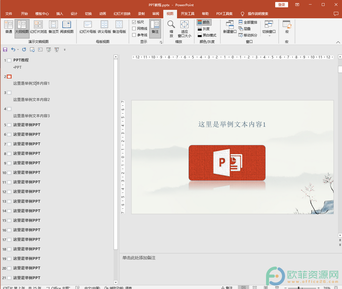342x289 pixels.
Task: Click outline title of slide 16
Action: pyautogui.click(x=27, y=230)
